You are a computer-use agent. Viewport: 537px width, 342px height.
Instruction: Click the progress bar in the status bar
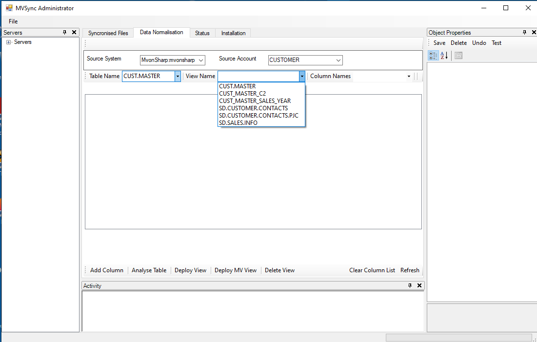(459, 338)
